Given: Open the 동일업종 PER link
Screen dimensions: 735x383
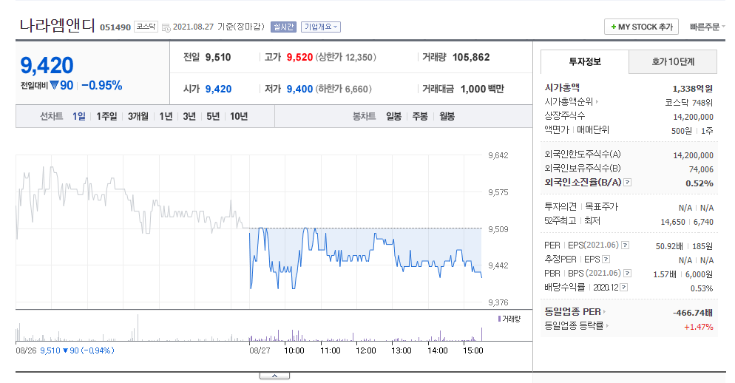Looking at the screenshot, I should click(x=575, y=312).
